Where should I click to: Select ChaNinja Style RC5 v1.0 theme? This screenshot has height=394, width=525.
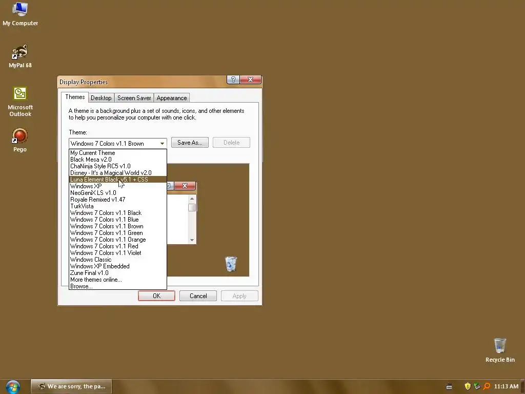118,166
